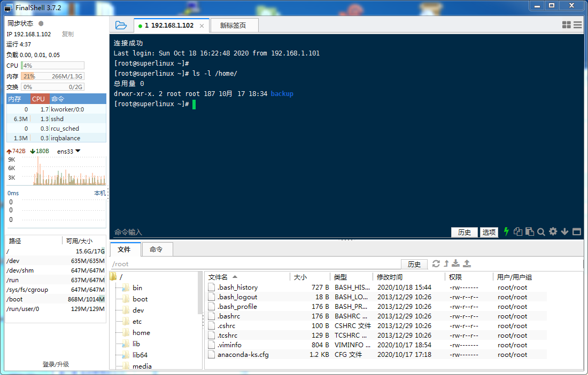Click 复制 to copy the IP
588x375 pixels.
[x=68, y=34]
